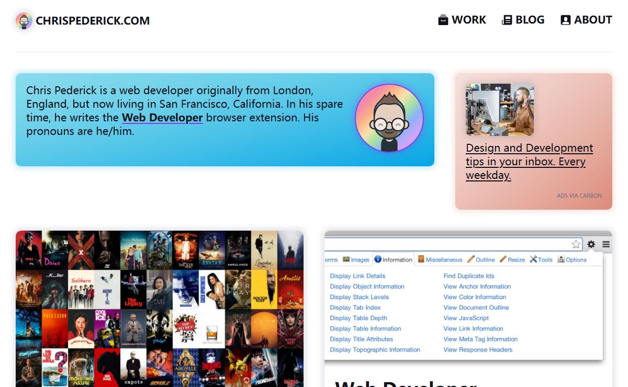Click the Ads via Carbon label
The image size is (628, 387).
[x=579, y=196]
